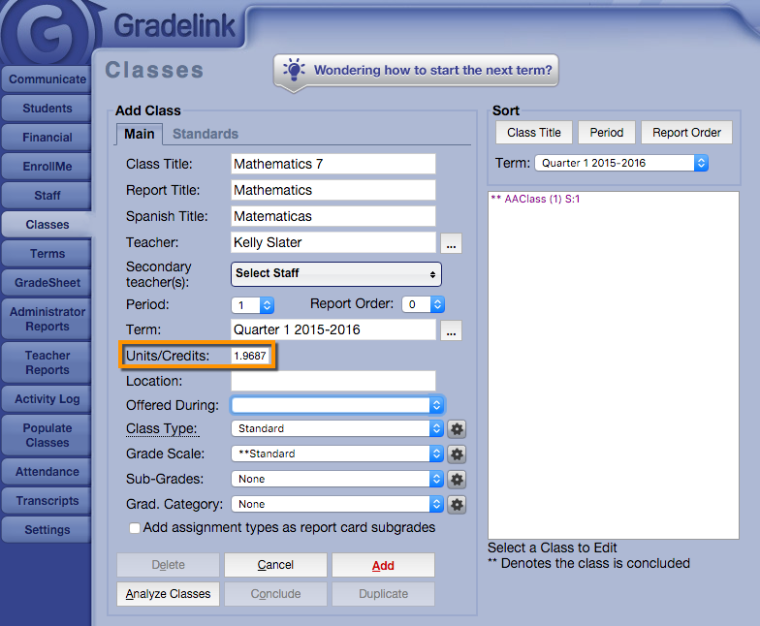Click the gear icon beside Grad. Category
Viewport: 760px width, 626px height.
tap(458, 504)
